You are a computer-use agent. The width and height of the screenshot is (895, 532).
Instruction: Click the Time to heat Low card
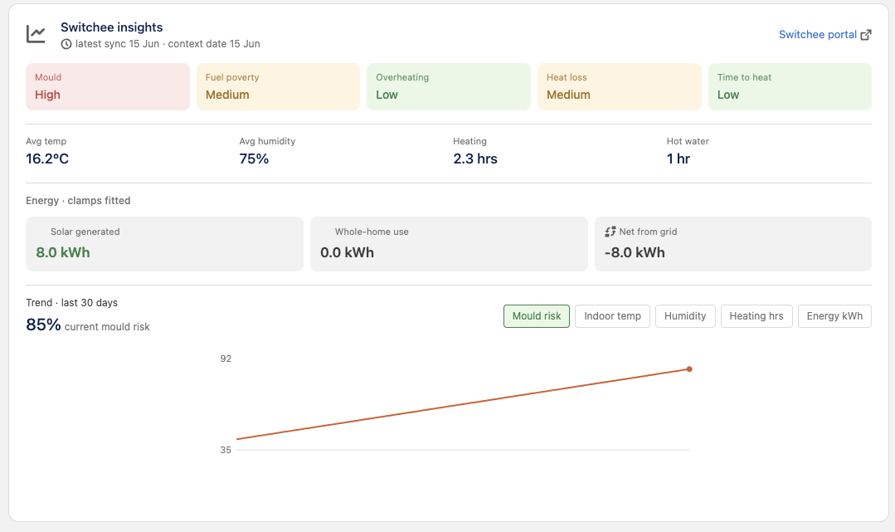click(x=790, y=87)
